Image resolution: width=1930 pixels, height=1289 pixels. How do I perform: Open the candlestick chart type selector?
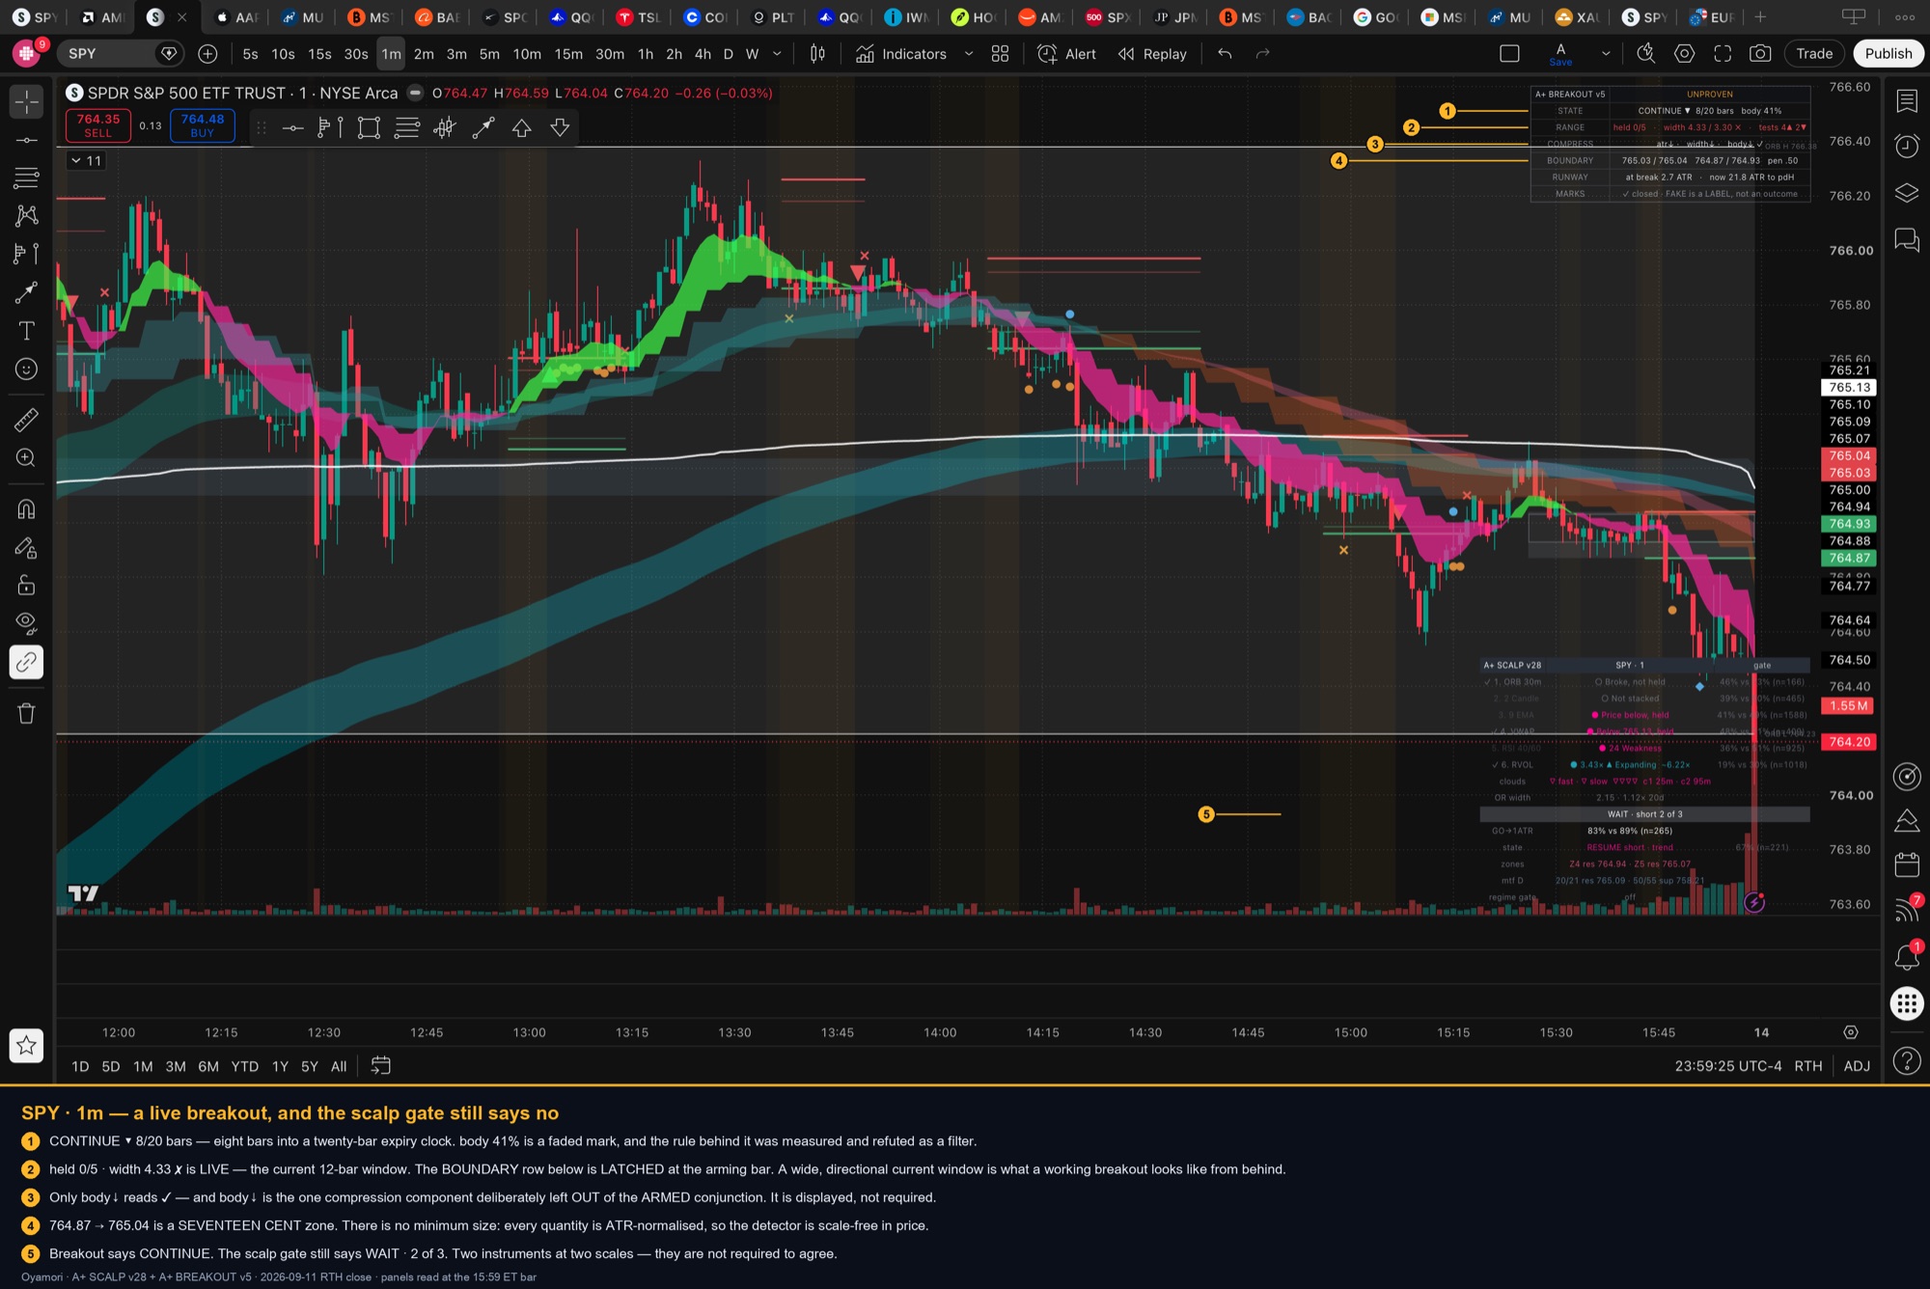817,54
